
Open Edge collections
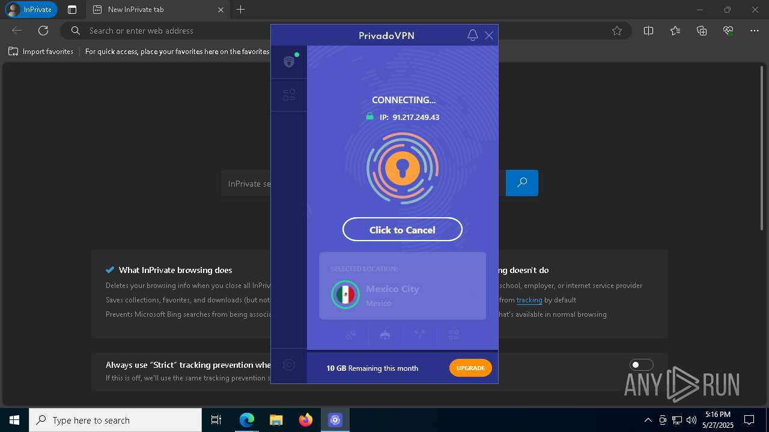point(702,31)
